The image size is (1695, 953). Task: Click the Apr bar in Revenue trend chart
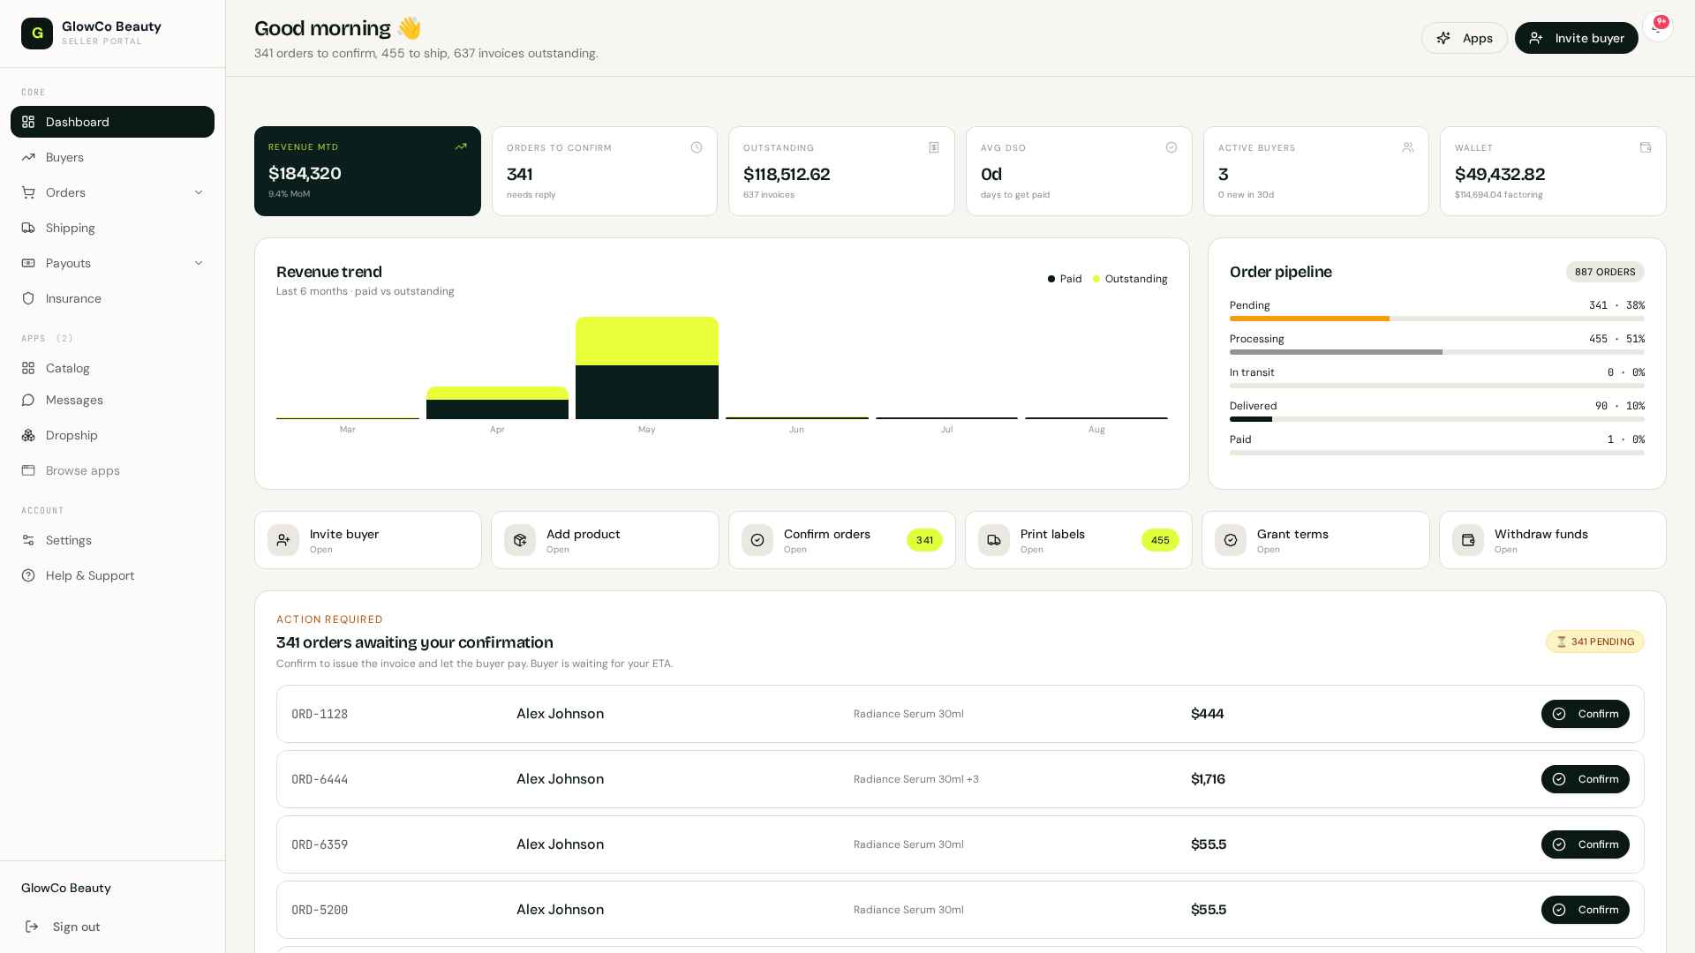497,402
